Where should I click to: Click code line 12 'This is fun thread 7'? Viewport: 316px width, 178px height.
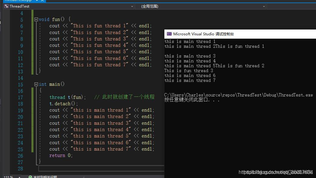click(100, 65)
